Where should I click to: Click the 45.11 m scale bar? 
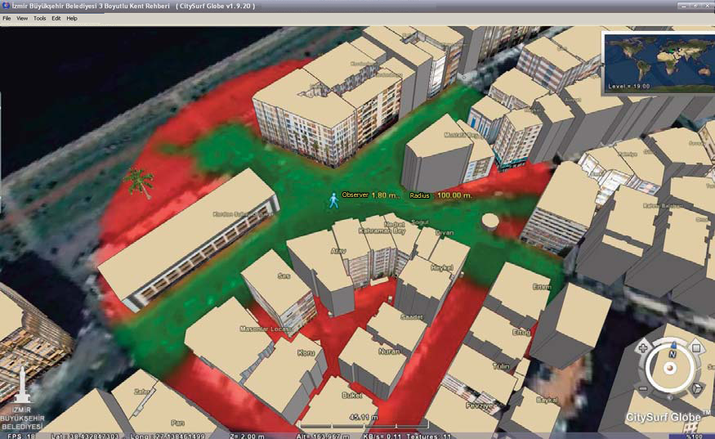pyautogui.click(x=364, y=421)
